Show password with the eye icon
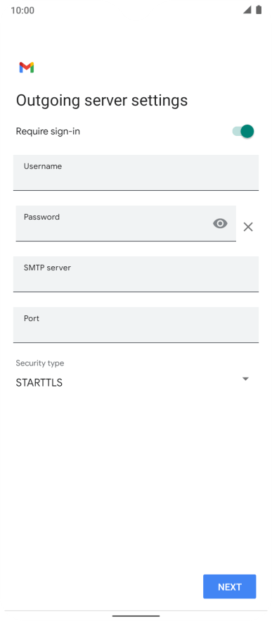272x621 pixels. click(x=220, y=224)
